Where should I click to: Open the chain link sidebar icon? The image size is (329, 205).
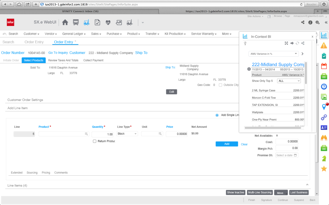tap(324, 117)
